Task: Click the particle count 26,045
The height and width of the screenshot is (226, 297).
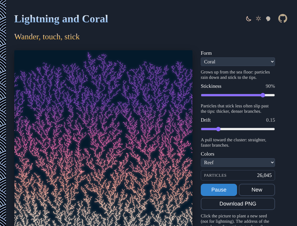Action: [264, 175]
